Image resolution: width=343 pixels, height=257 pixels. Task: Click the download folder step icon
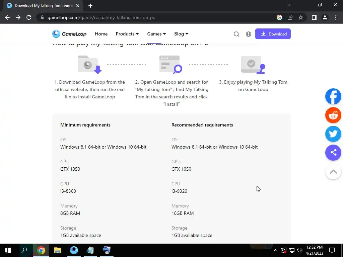(x=90, y=65)
